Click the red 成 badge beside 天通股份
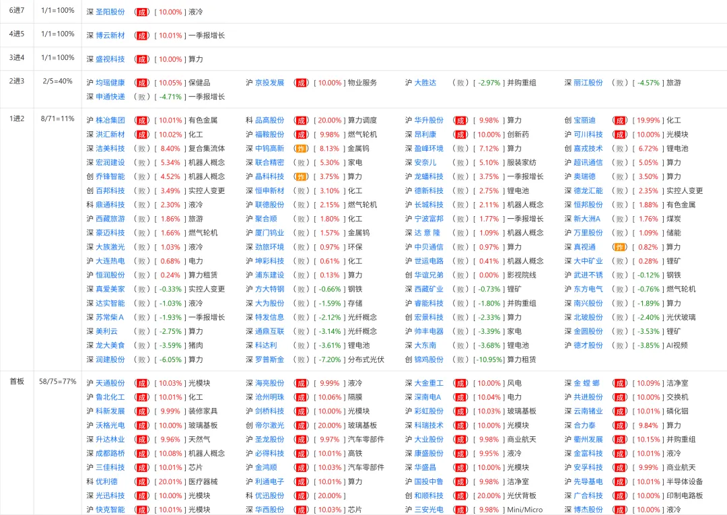Image resolution: width=727 pixels, height=515 pixels. [142, 383]
